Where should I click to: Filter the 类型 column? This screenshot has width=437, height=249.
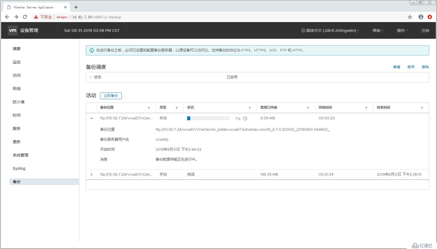click(x=177, y=108)
